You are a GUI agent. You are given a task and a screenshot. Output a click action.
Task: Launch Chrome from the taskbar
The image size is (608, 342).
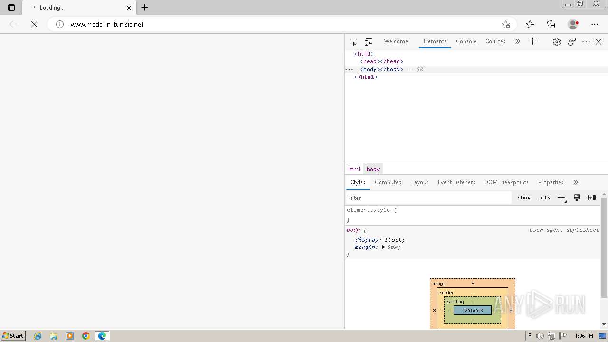tap(86, 336)
